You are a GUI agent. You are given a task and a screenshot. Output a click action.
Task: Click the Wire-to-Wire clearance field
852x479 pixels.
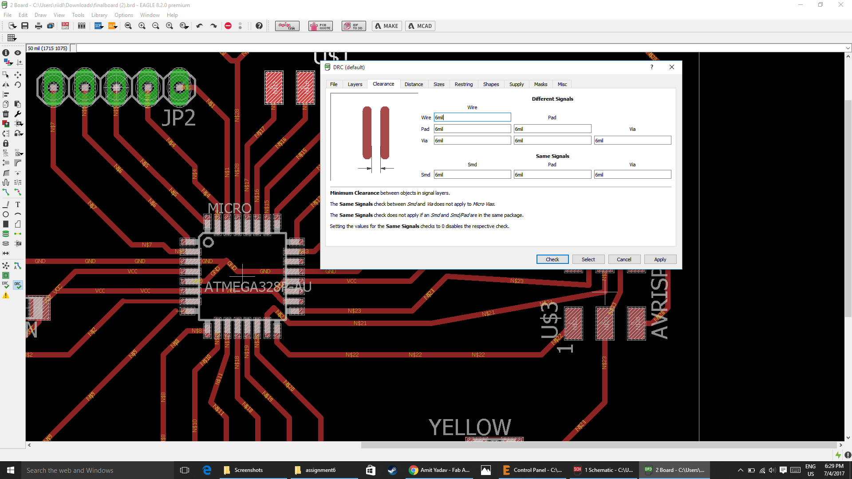472,118
